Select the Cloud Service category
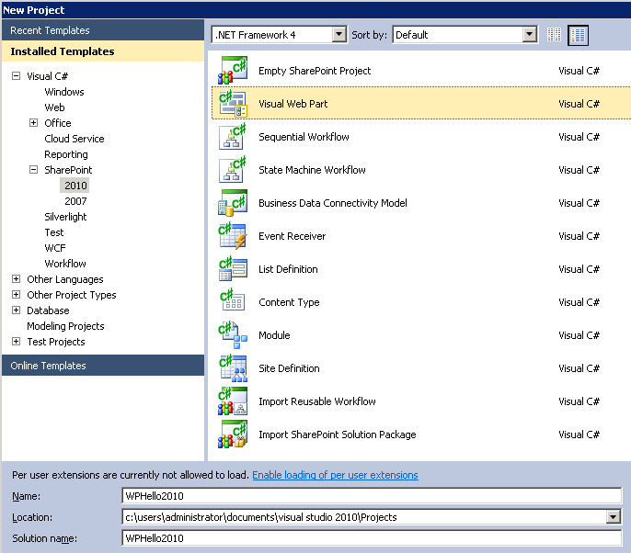631x553 pixels. (75, 138)
